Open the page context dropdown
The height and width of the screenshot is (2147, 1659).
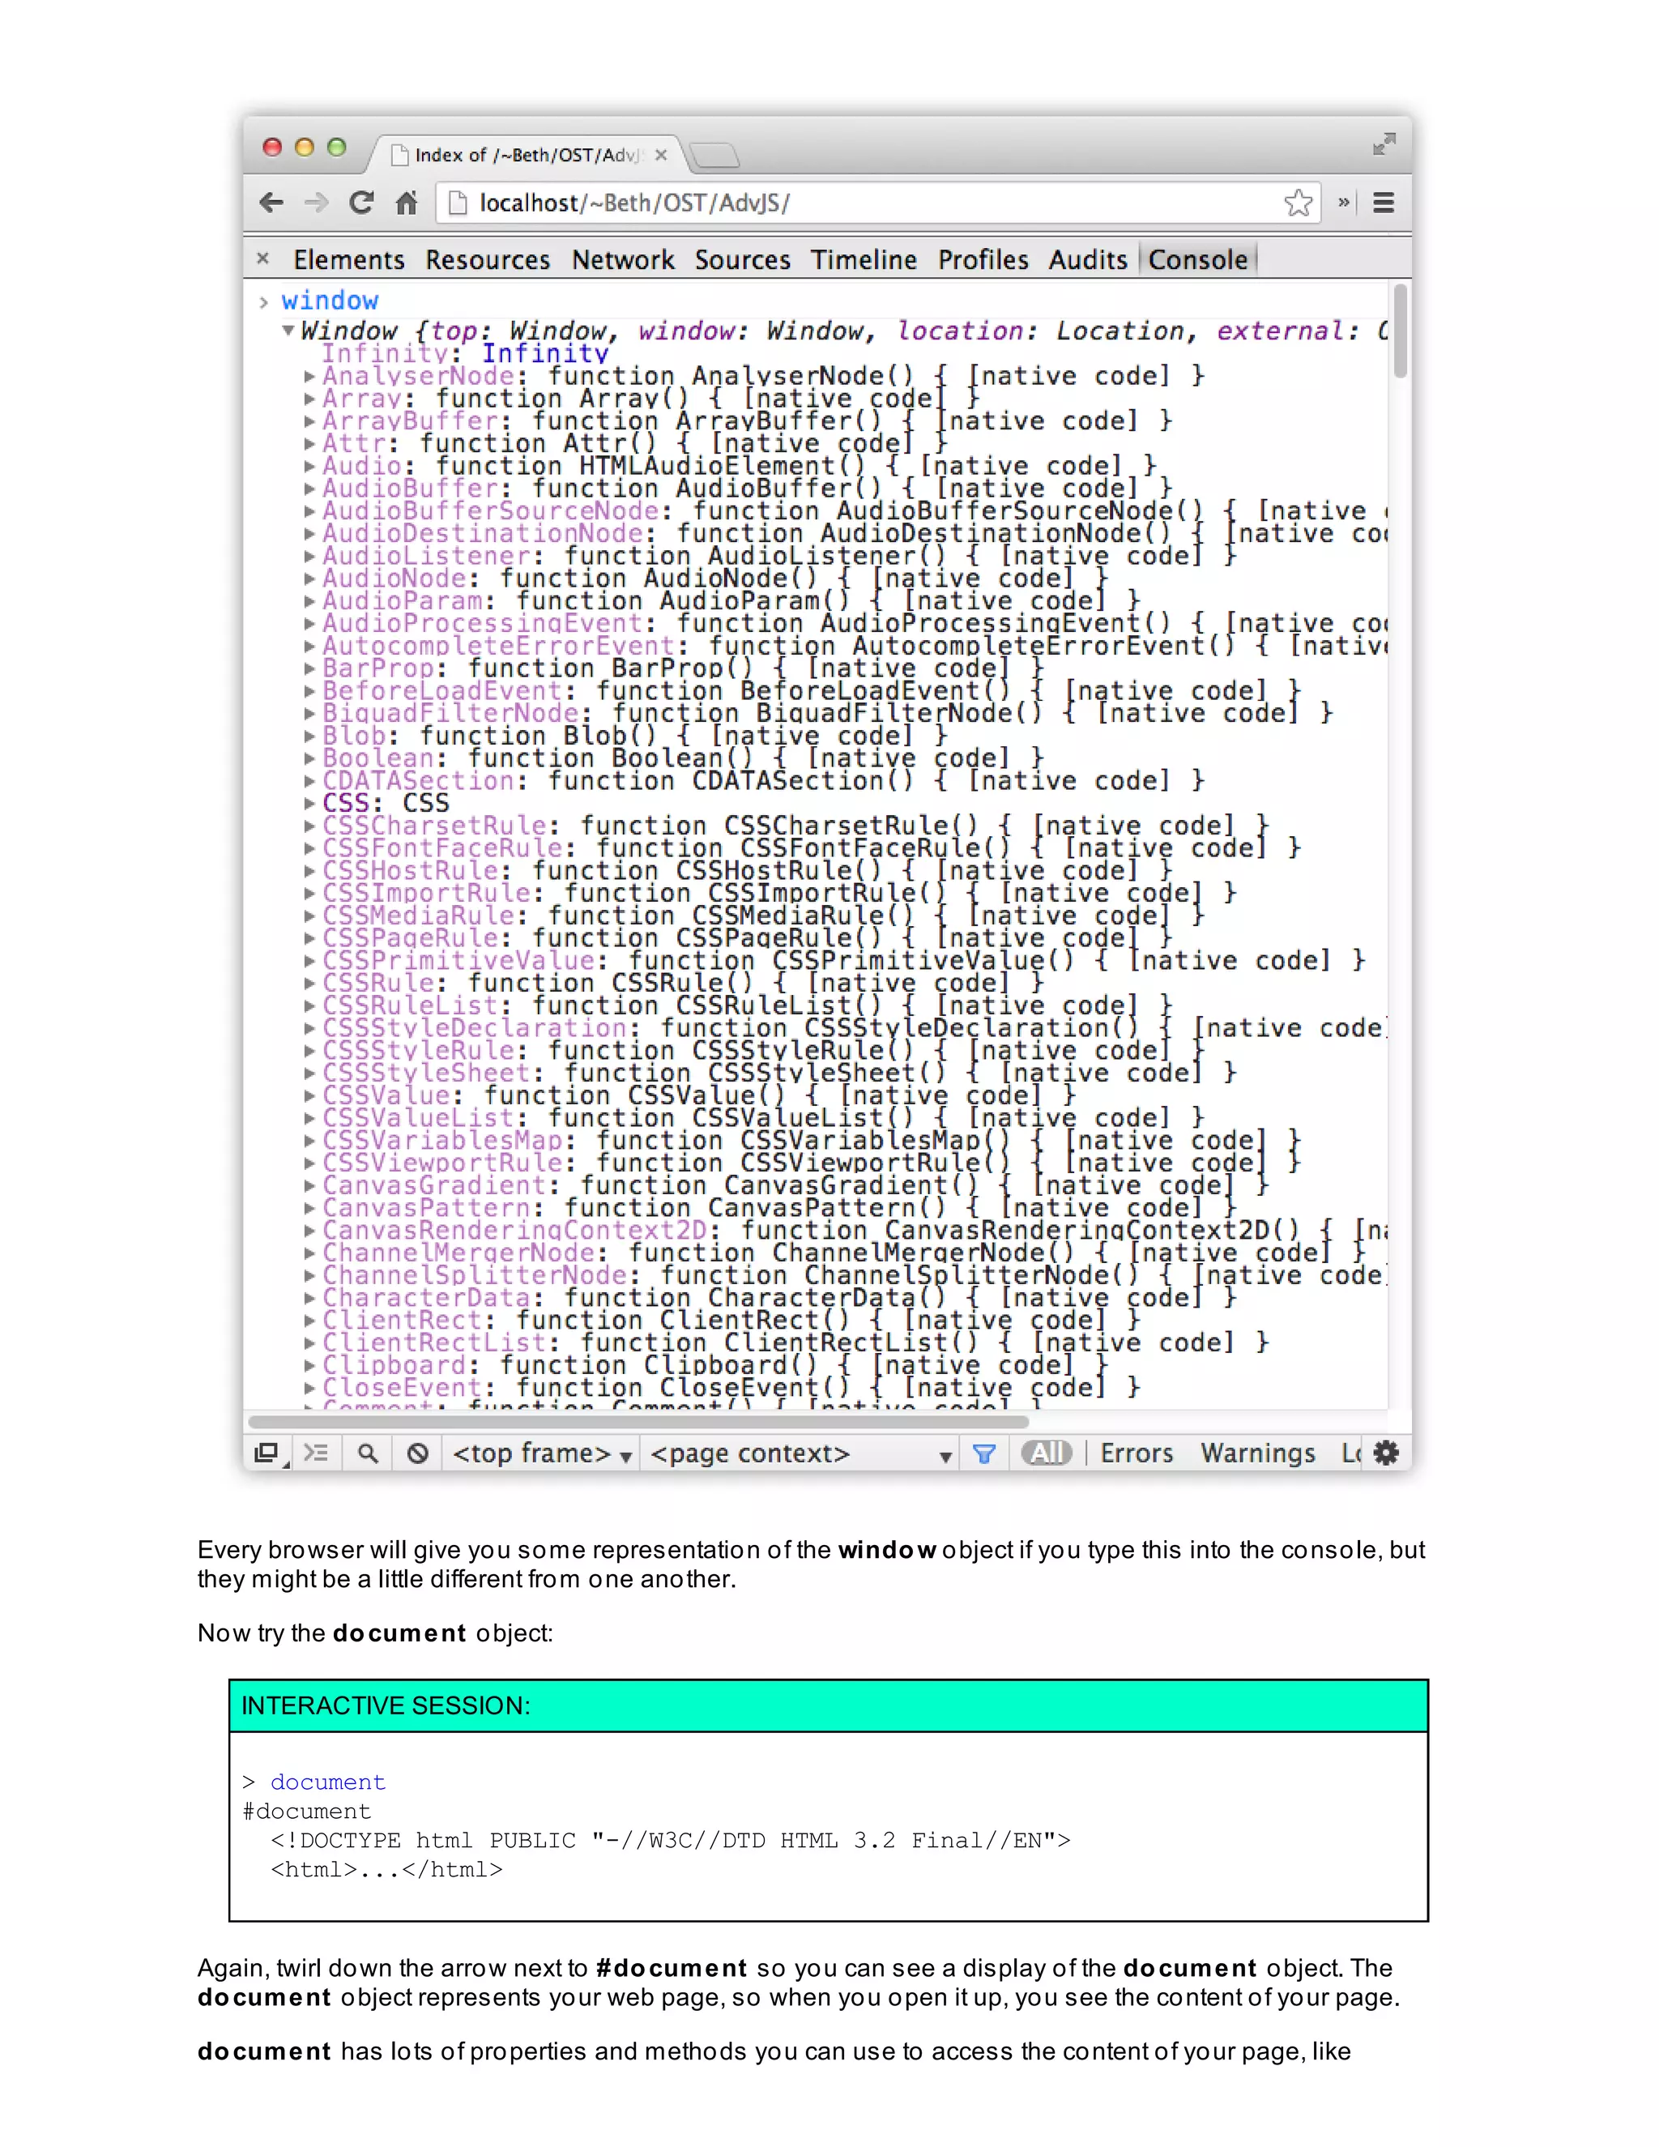pyautogui.click(x=801, y=1453)
